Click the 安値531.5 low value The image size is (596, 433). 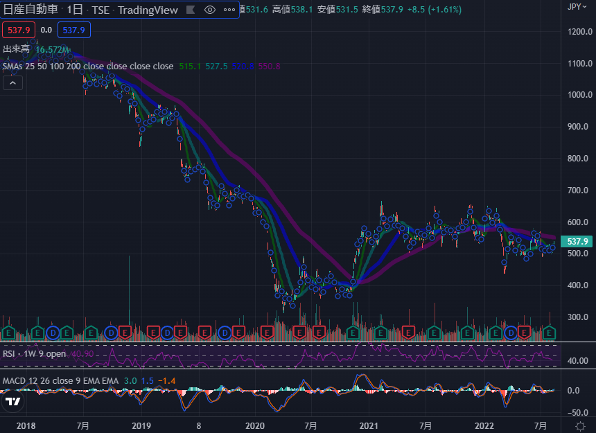[x=338, y=10]
